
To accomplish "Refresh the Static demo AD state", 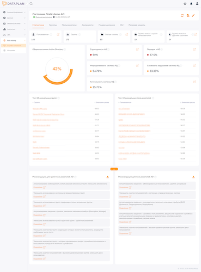I will coord(182,15).
